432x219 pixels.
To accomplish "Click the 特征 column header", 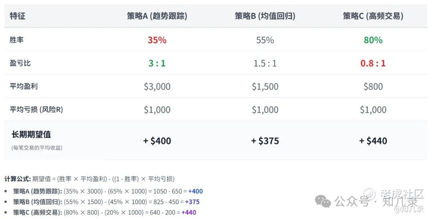I will [17, 16].
